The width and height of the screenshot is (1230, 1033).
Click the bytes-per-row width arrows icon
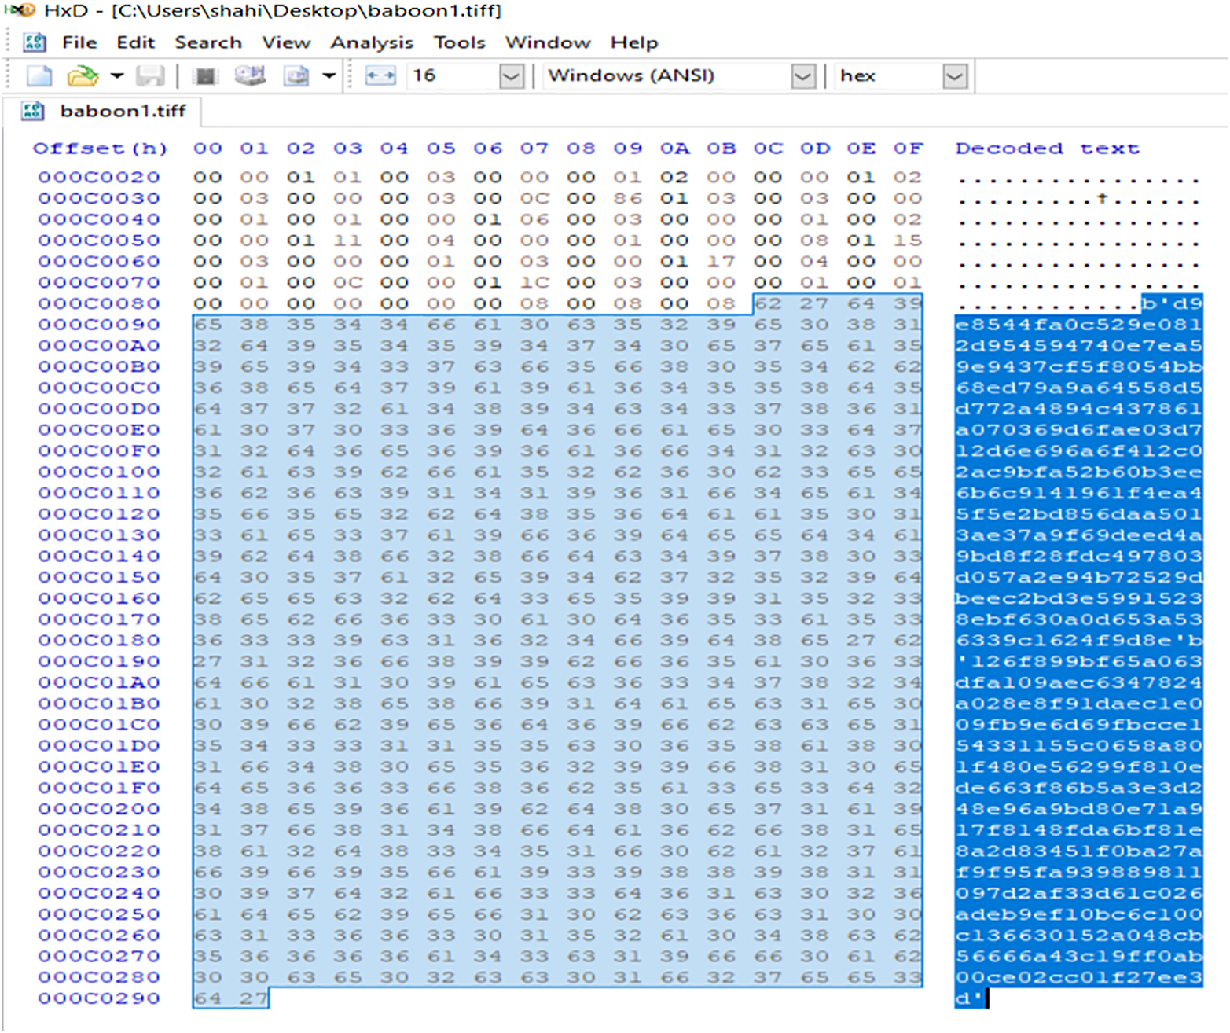click(380, 76)
